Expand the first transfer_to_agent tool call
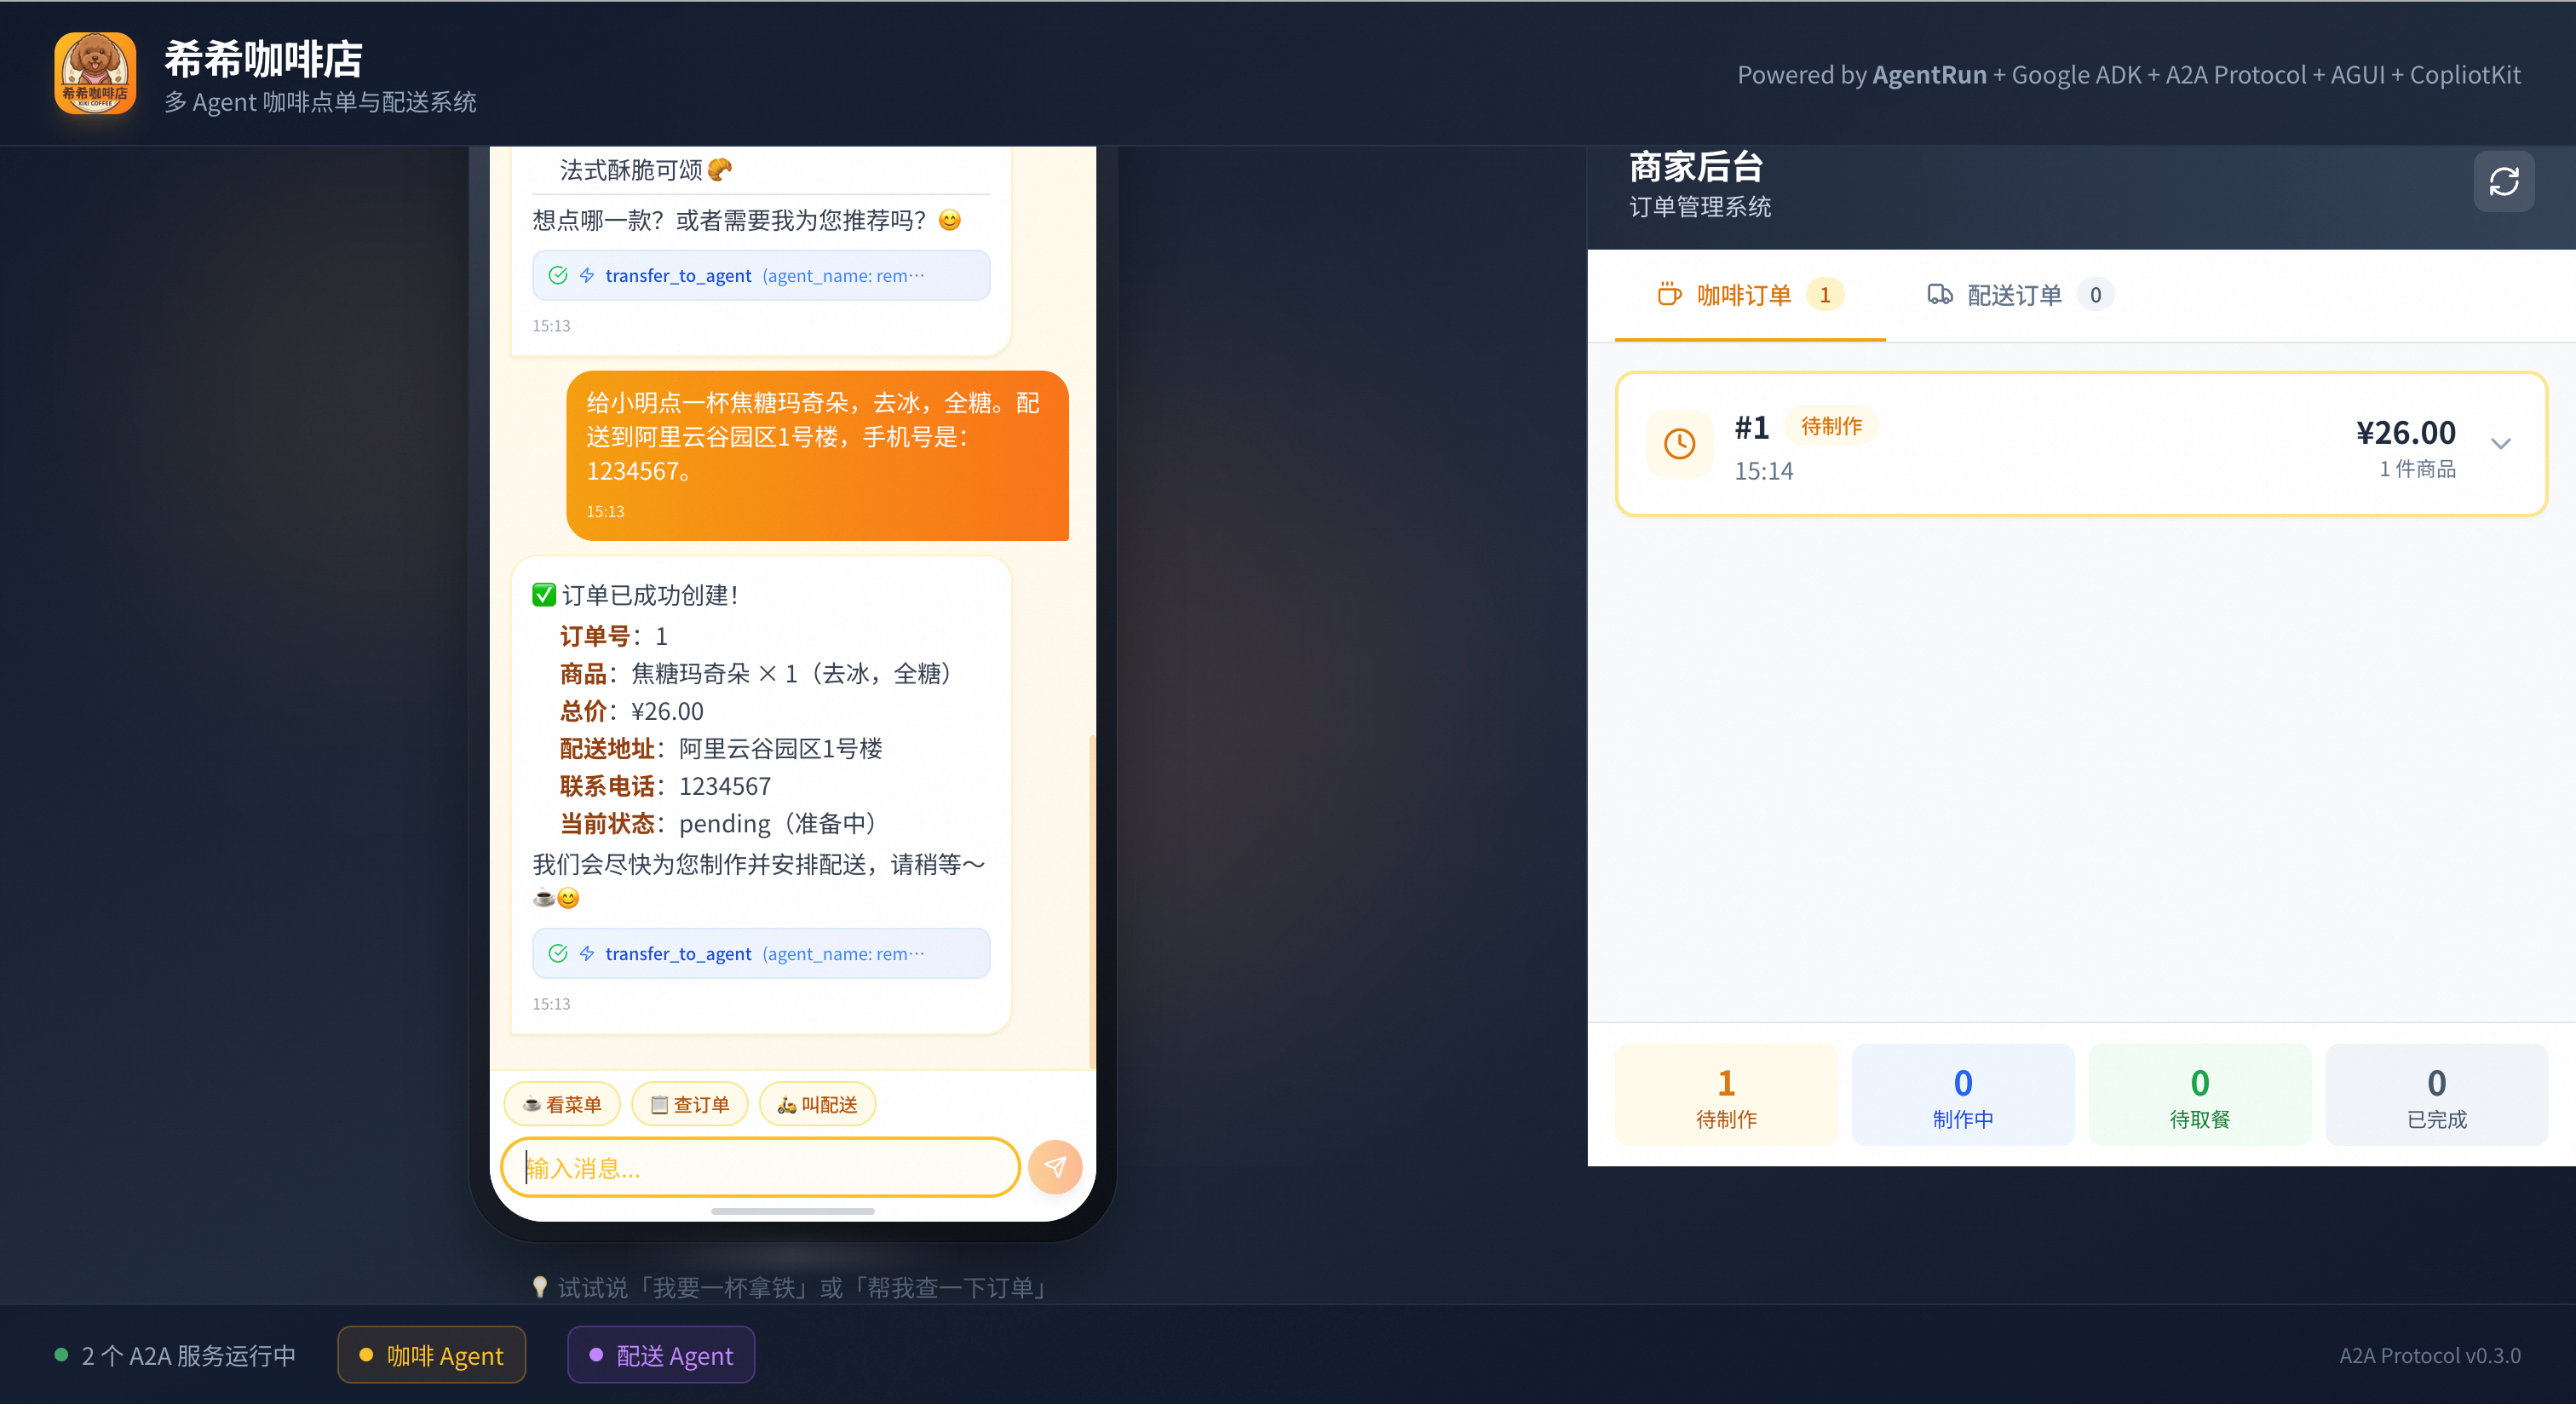Viewport: 2576px width, 1404px height. (761, 275)
